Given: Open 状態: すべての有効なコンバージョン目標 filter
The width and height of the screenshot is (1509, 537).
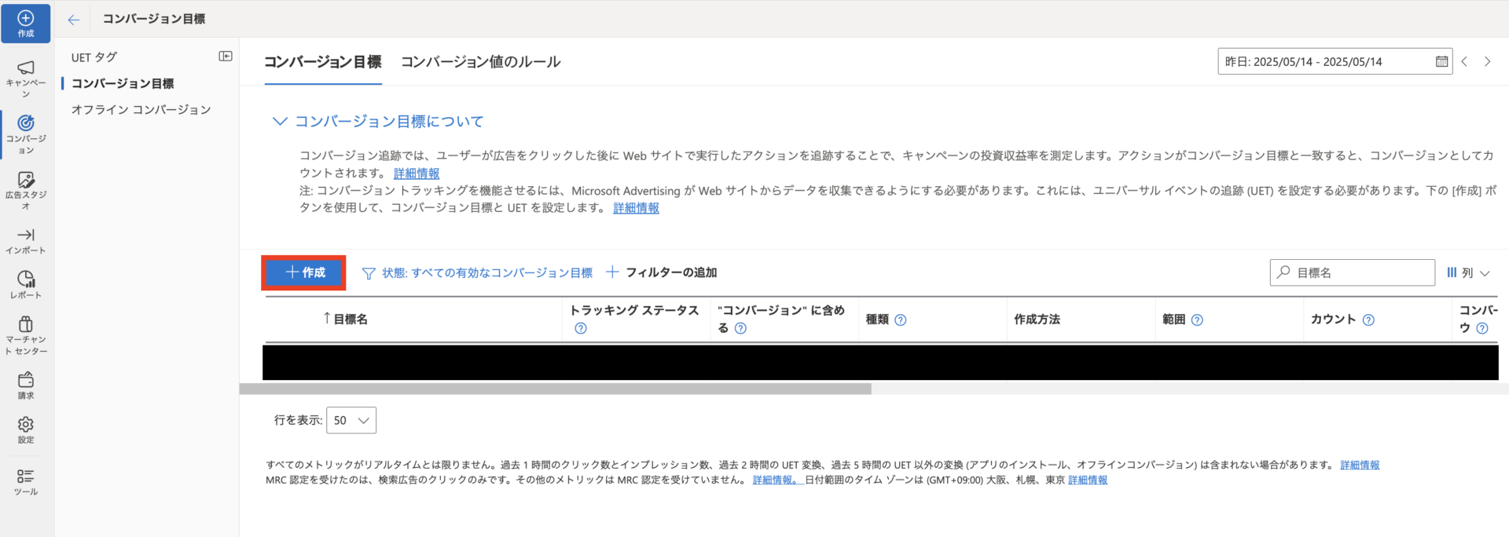Looking at the screenshot, I should pyautogui.click(x=477, y=272).
